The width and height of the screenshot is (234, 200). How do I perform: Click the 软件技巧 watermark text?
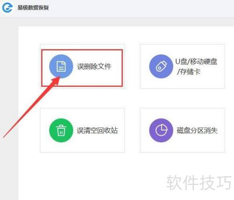coord(199,182)
